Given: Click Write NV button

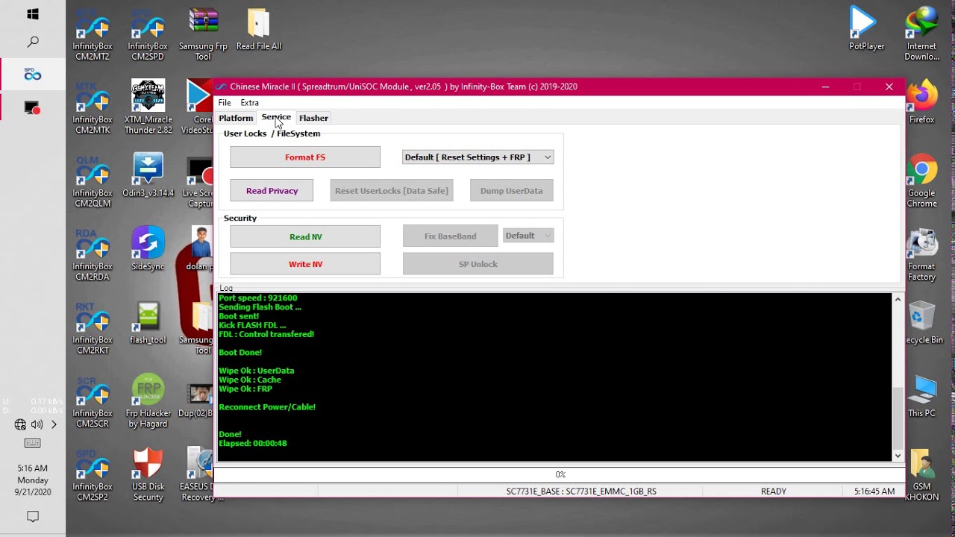Looking at the screenshot, I should tap(305, 264).
